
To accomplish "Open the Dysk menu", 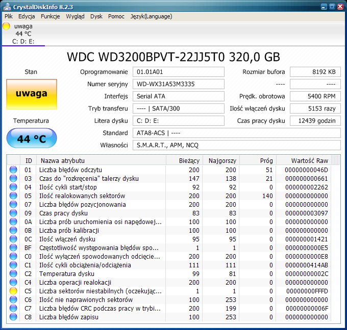I will [96, 16].
